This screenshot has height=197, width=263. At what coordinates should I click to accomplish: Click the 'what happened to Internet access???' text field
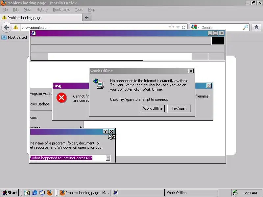click(68, 158)
